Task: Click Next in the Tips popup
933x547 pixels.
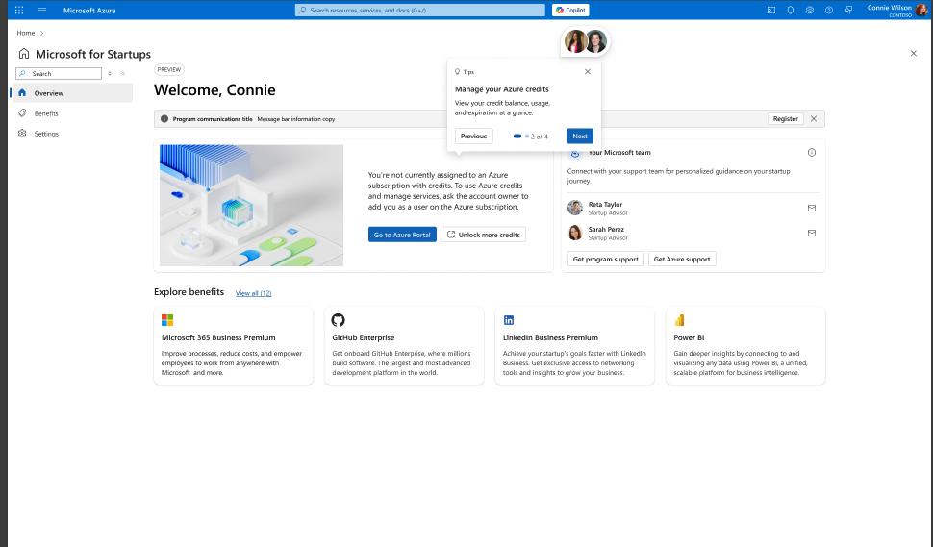Action: point(580,137)
